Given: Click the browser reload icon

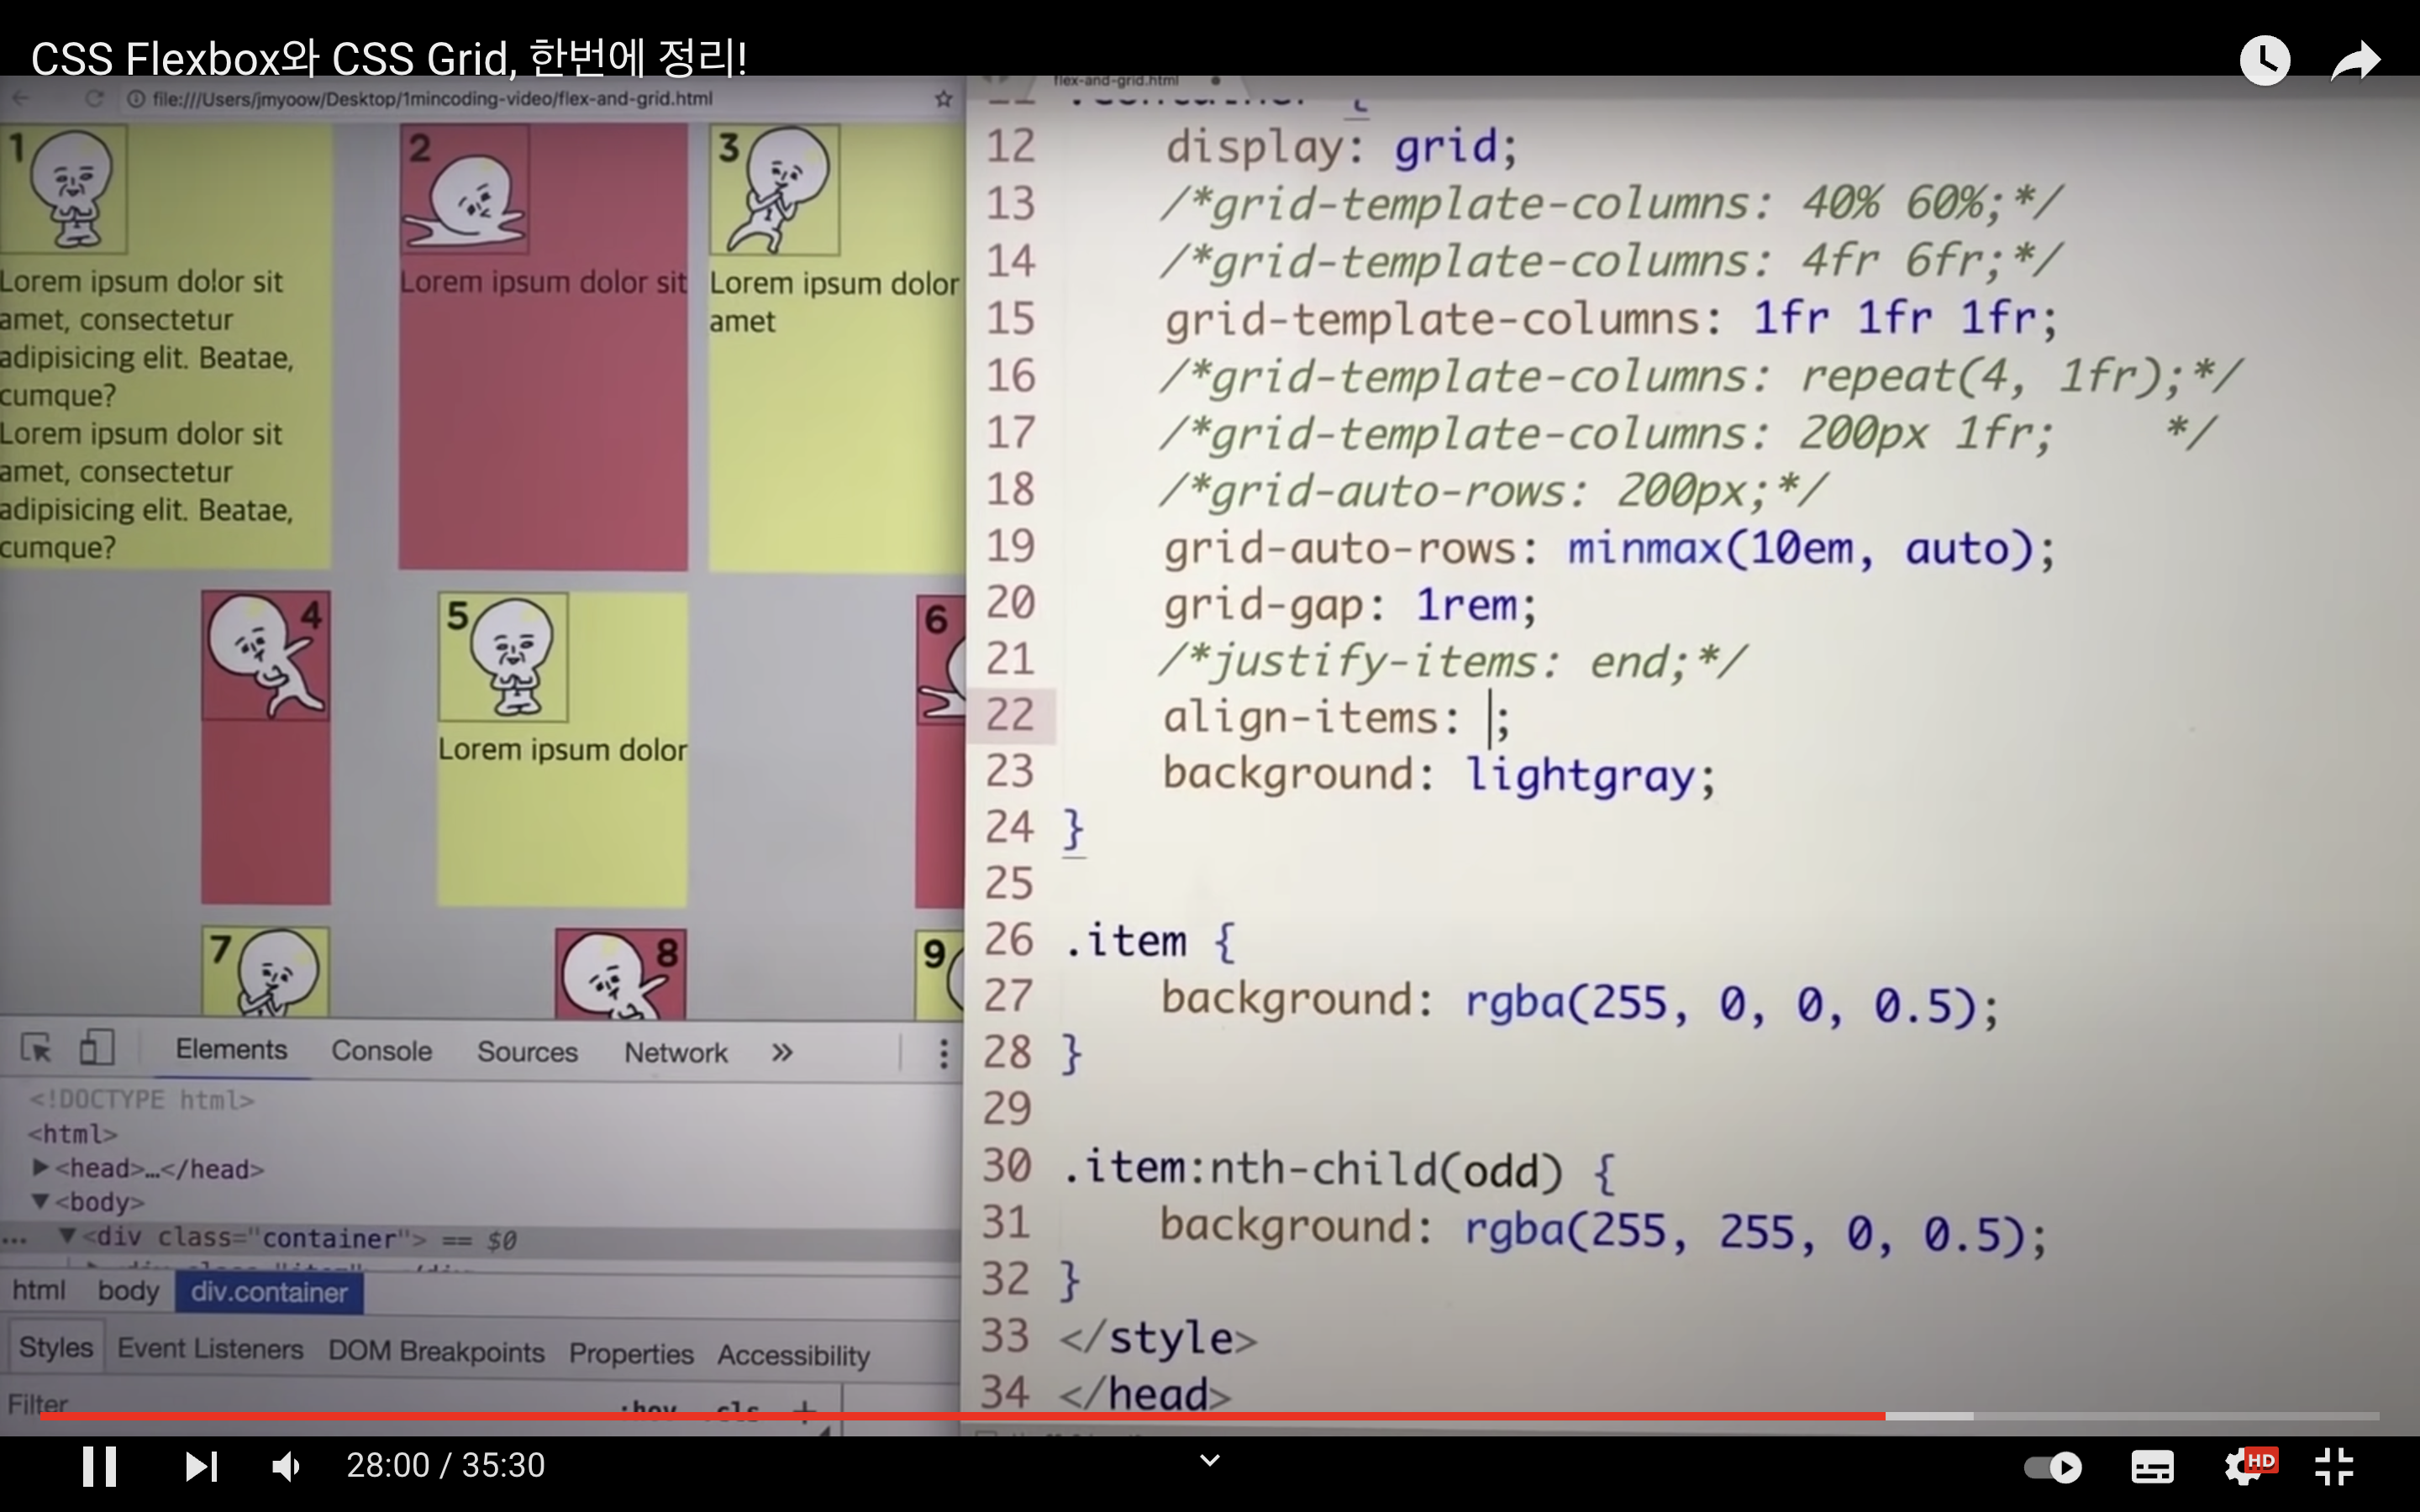Looking at the screenshot, I should pyautogui.click(x=95, y=99).
